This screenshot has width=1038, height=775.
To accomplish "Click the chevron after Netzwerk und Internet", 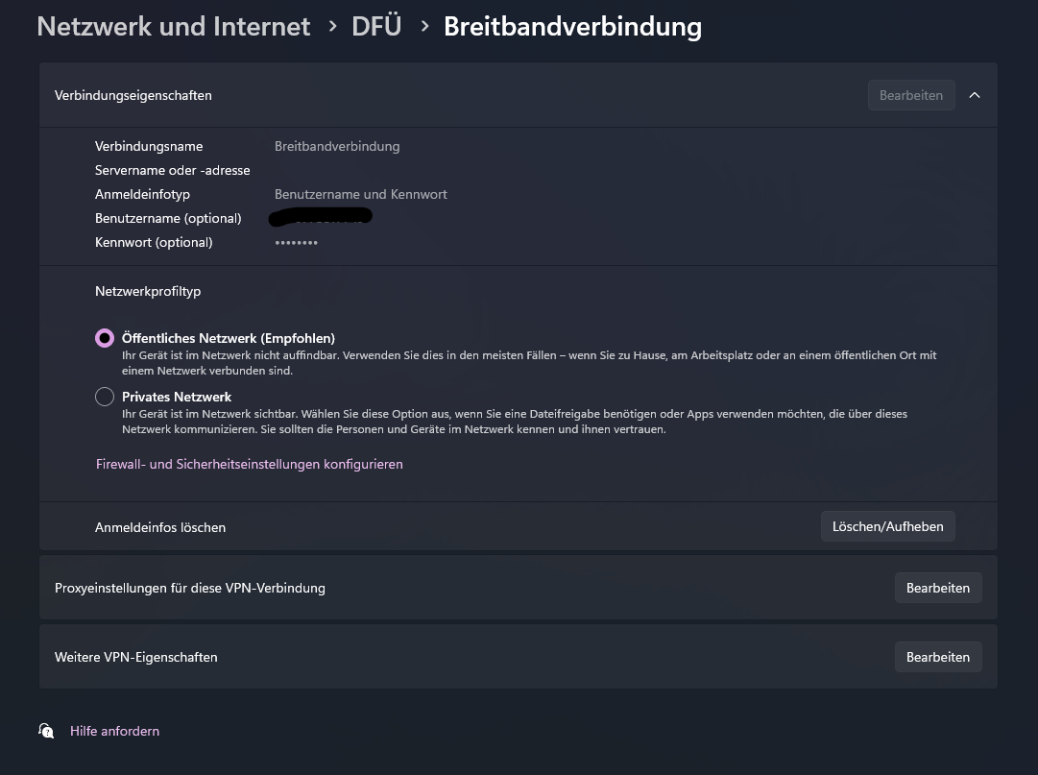I will [x=332, y=27].
